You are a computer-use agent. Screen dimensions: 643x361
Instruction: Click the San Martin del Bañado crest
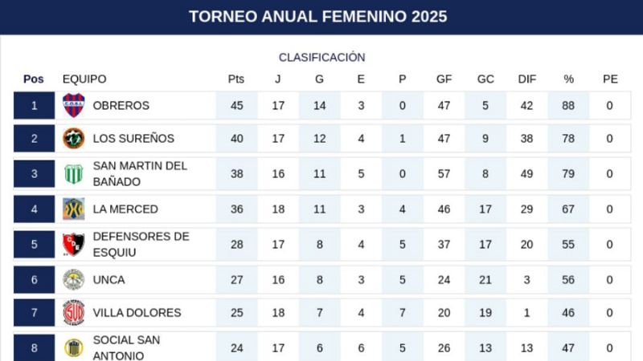(x=74, y=173)
